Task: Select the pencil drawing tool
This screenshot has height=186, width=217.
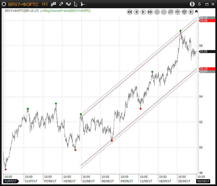Action: pyautogui.click(x=61, y=4)
